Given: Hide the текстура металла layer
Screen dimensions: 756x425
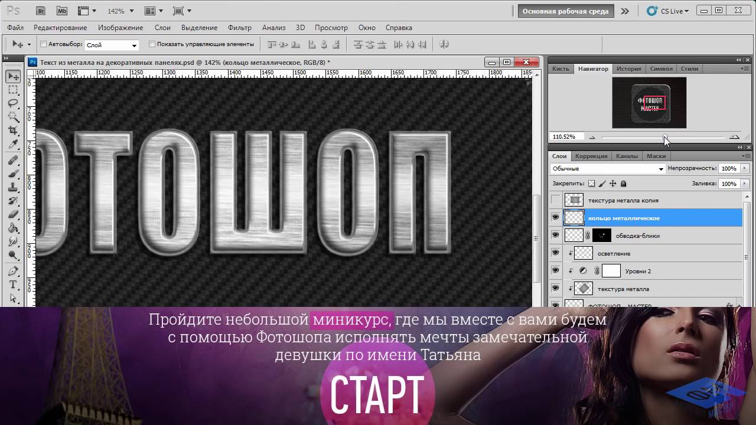Looking at the screenshot, I should pos(555,289).
